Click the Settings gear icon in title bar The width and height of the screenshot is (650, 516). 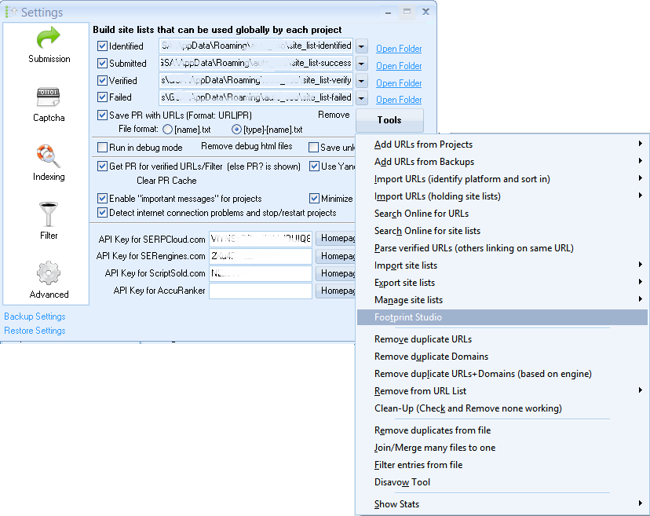tap(11, 11)
